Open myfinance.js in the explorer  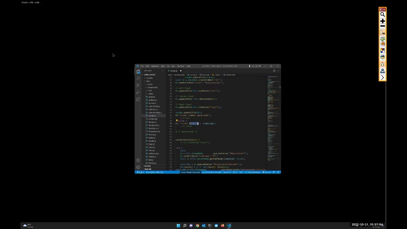point(154,154)
